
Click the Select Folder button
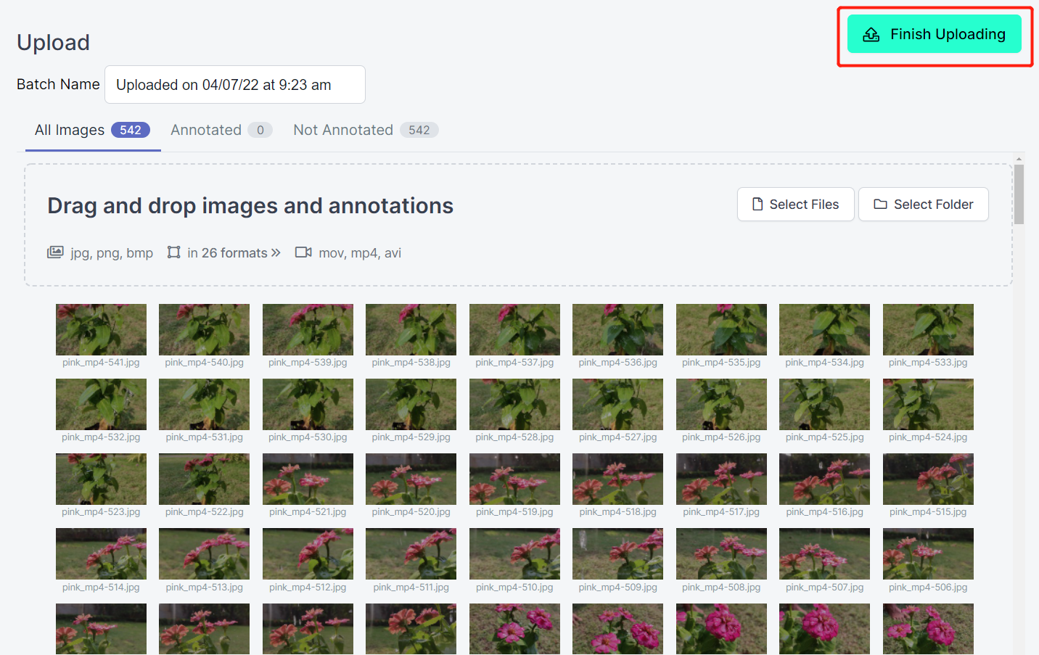click(x=924, y=205)
